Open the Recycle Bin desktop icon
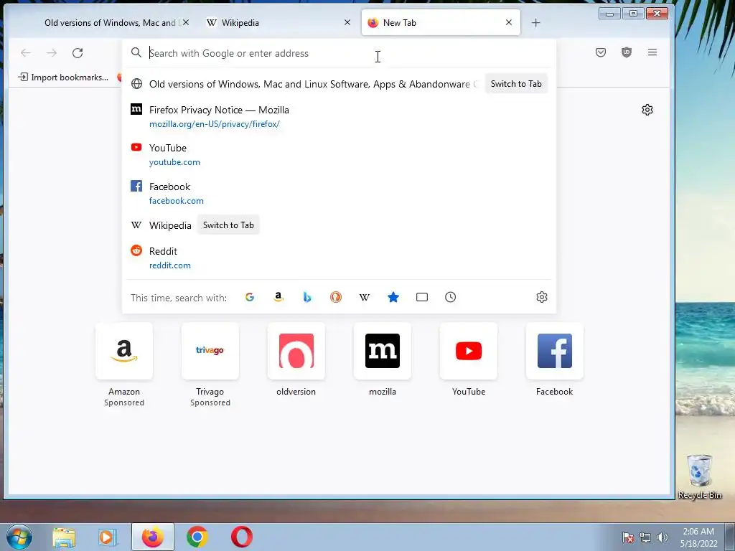The image size is (735, 551). 699,477
